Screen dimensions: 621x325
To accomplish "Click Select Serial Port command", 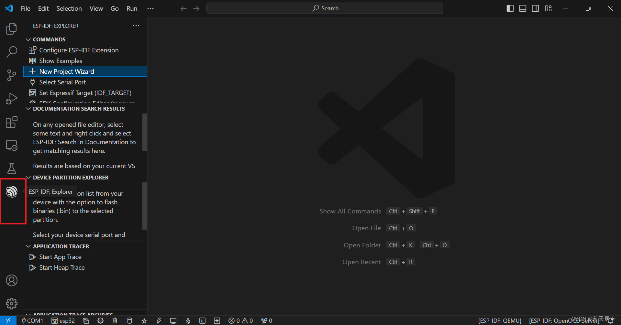I will 85,82.
